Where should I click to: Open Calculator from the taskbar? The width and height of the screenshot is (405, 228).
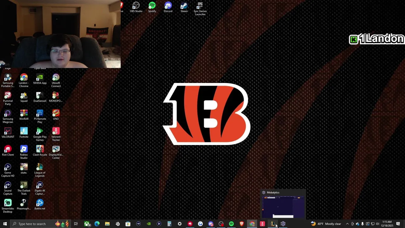coord(169,224)
